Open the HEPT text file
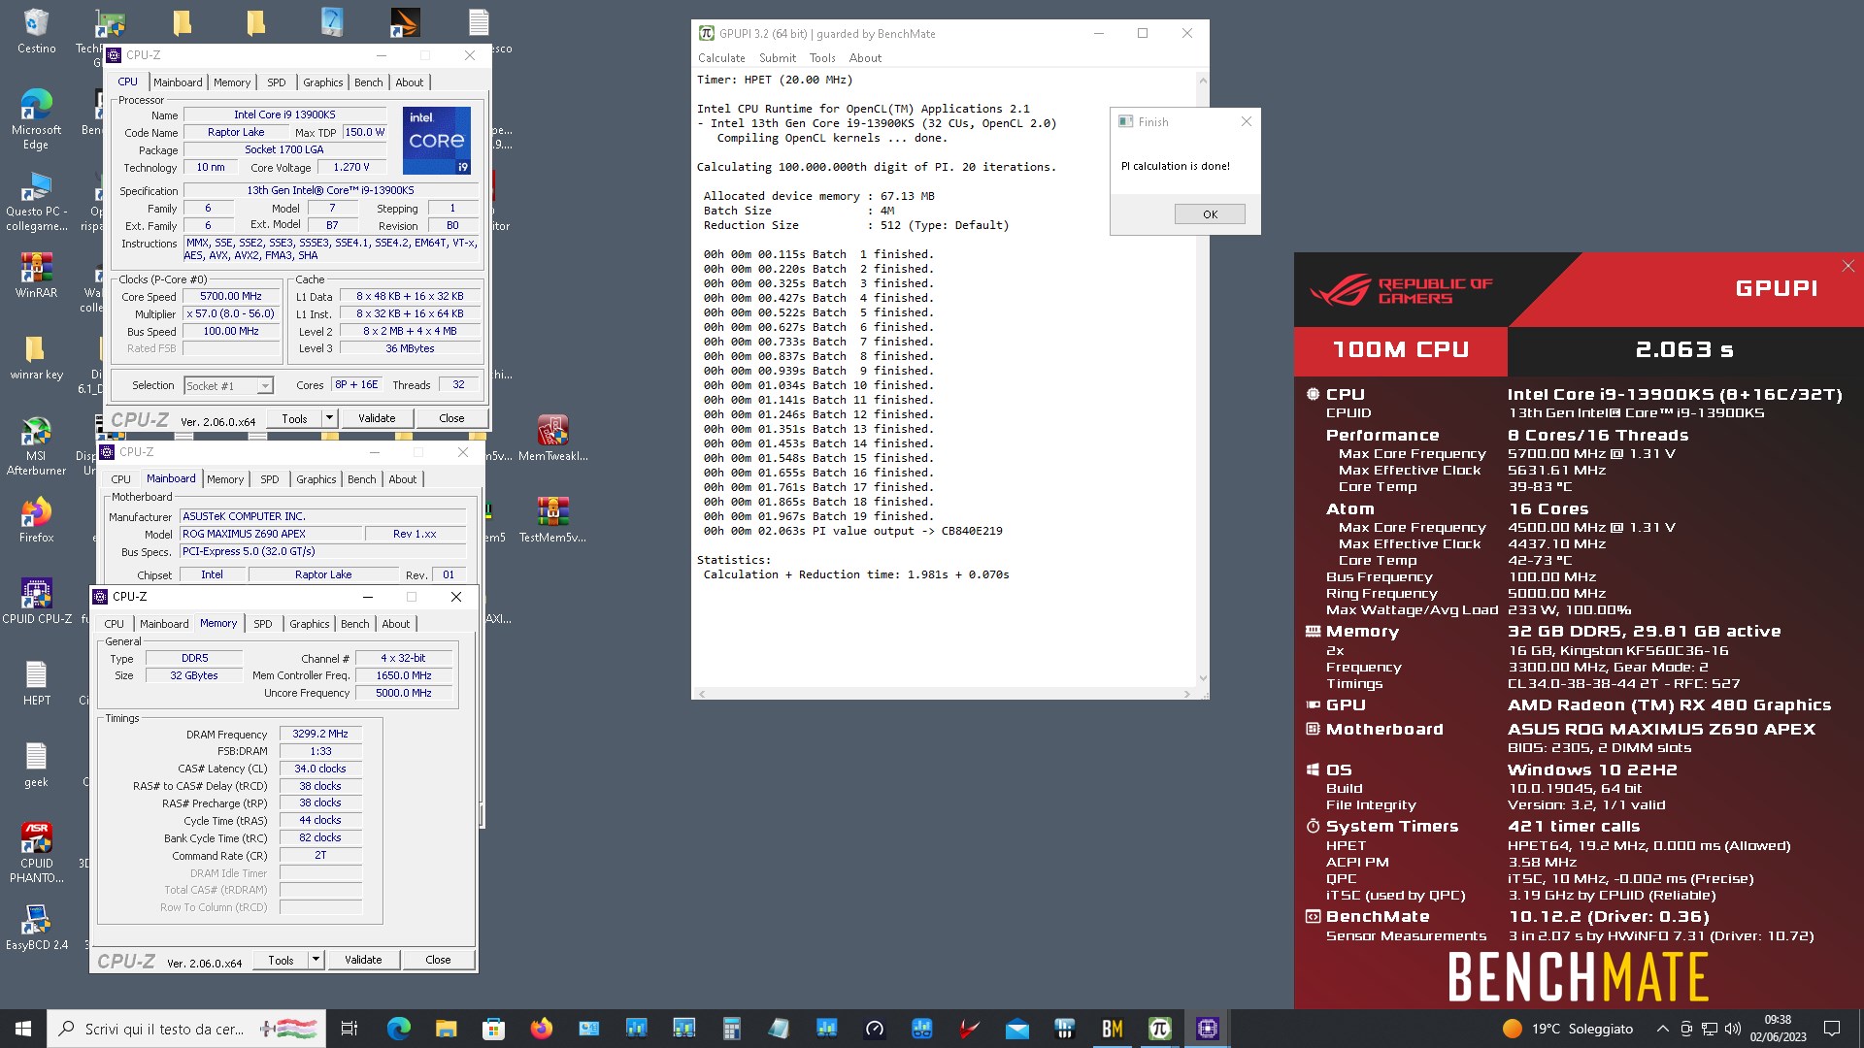This screenshot has height=1048, width=1864. [x=36, y=682]
